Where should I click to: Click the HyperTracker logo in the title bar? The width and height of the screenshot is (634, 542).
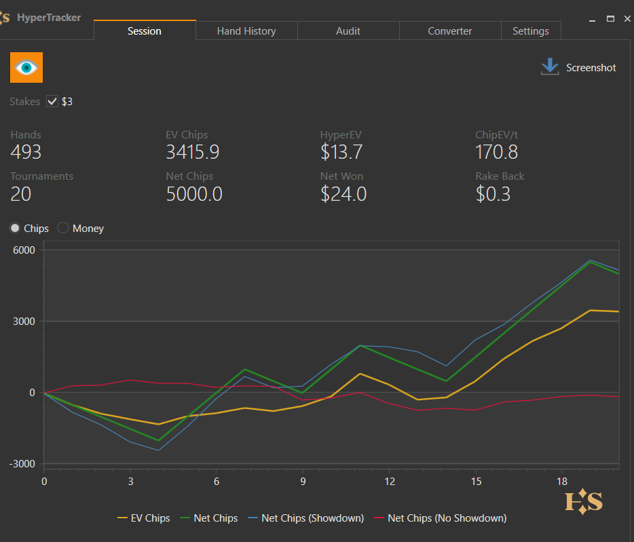pyautogui.click(x=5, y=18)
